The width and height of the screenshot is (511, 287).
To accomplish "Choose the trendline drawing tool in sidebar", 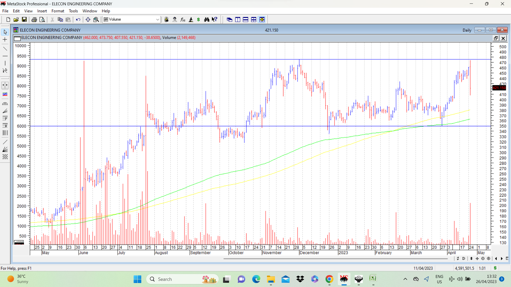I will [x=5, y=49].
